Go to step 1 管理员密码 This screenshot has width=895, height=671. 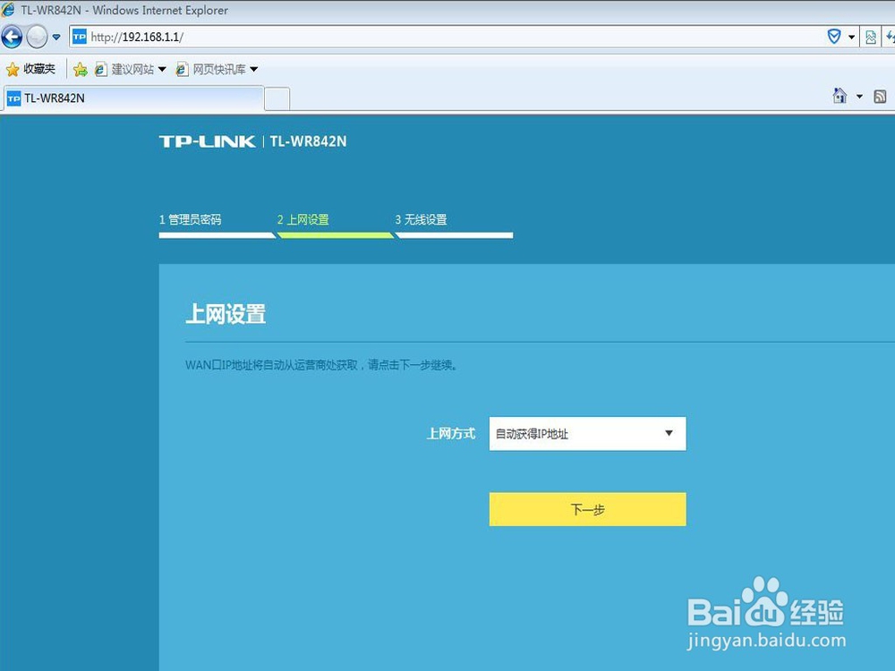coord(190,220)
